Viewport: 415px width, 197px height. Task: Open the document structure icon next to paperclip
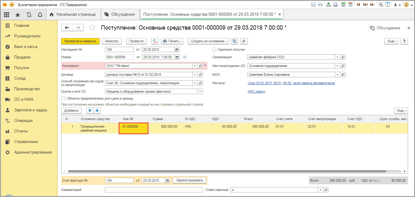(234, 41)
